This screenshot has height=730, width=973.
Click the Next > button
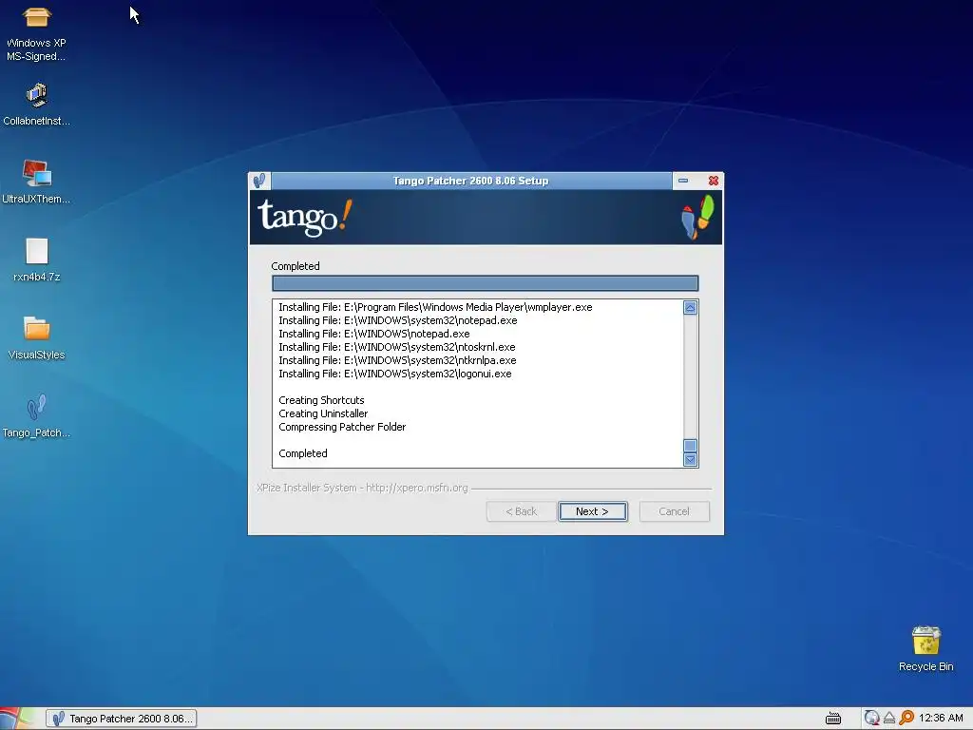[x=593, y=511]
